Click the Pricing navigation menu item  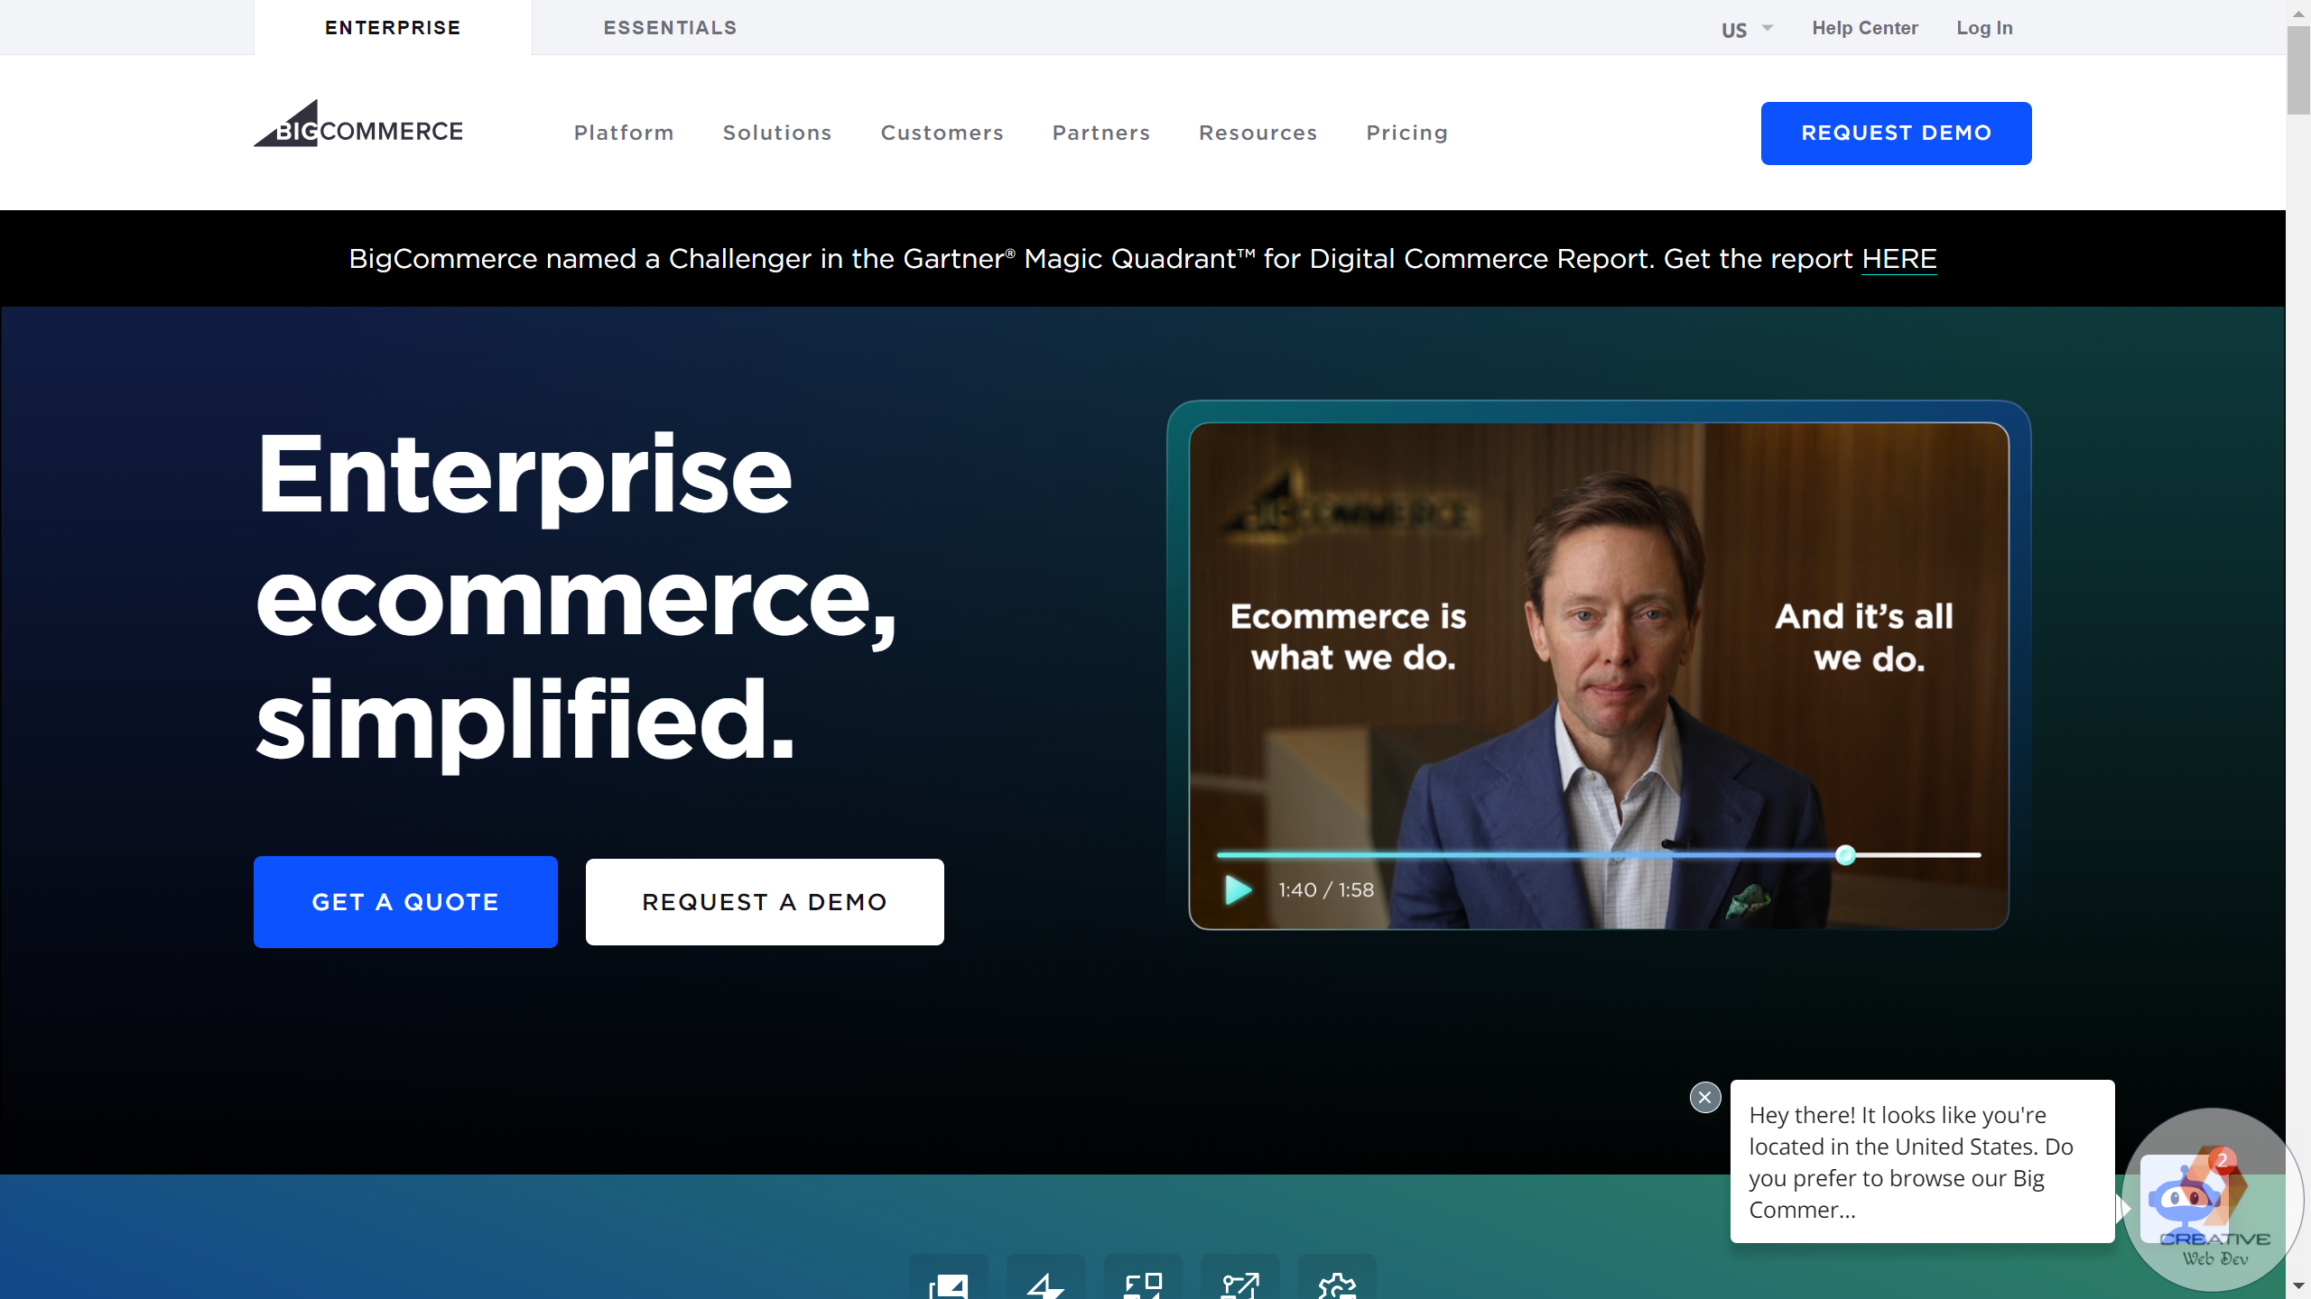pyautogui.click(x=1406, y=132)
